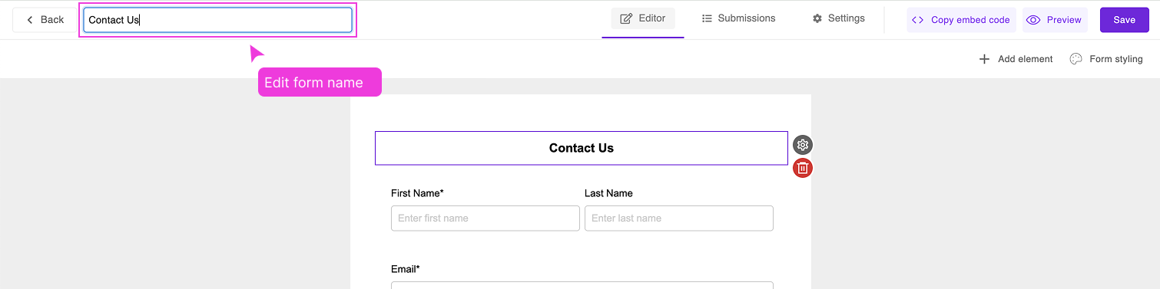Click the Back button
The image size is (1160, 289).
(45, 20)
